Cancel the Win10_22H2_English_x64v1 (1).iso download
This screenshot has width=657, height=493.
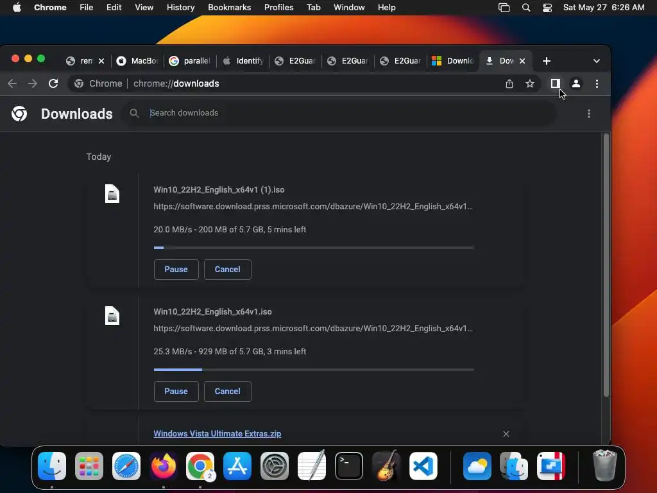pos(228,270)
